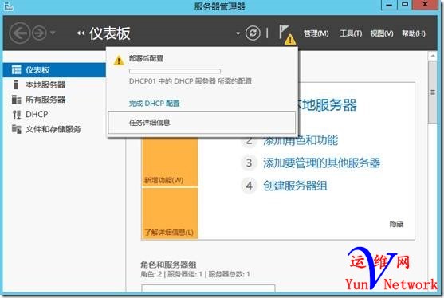Click the 隐藏 link in welcome tile

coord(396,224)
